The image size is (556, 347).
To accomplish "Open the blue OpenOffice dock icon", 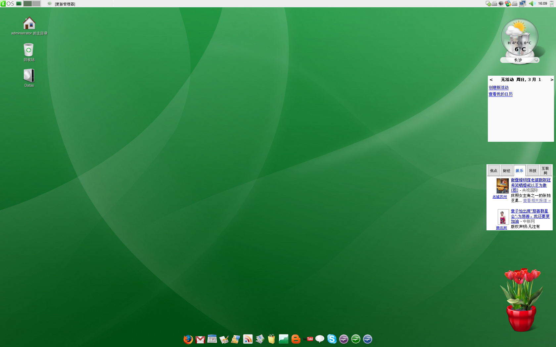I will [x=368, y=339].
